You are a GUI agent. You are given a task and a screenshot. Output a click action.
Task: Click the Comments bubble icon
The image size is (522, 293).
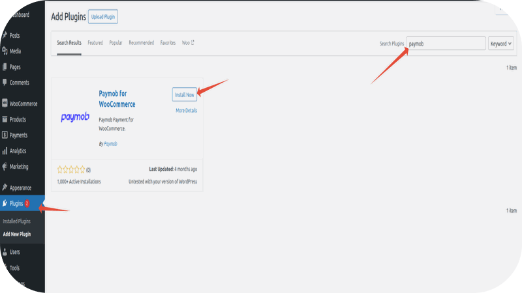click(5, 83)
